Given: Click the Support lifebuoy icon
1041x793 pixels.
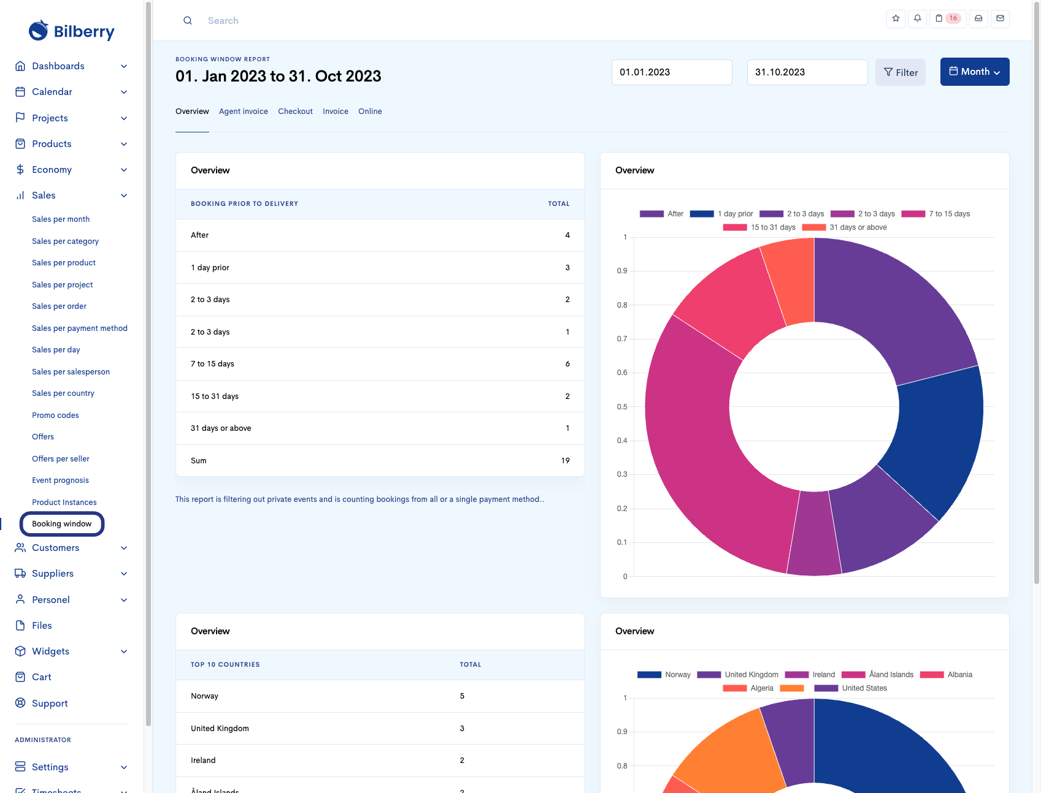Looking at the screenshot, I should 20,703.
